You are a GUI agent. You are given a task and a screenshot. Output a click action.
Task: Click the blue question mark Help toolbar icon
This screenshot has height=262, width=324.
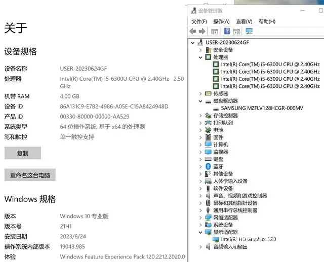pyautogui.click(x=227, y=31)
